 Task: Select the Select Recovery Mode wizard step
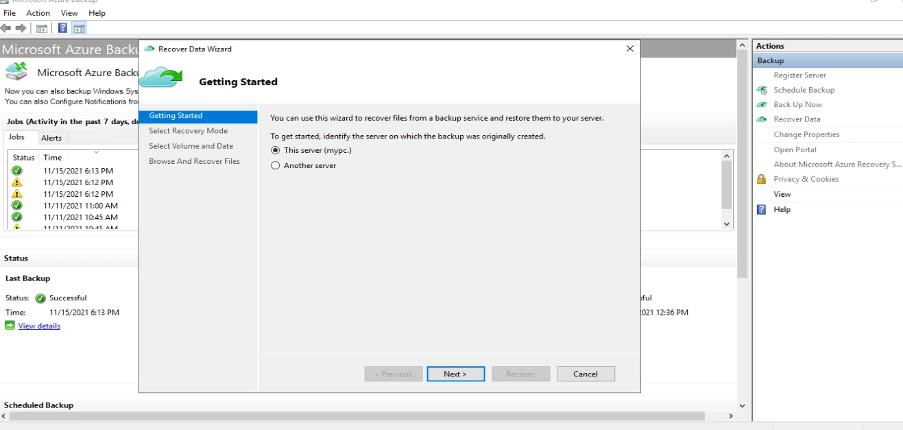[x=188, y=130]
